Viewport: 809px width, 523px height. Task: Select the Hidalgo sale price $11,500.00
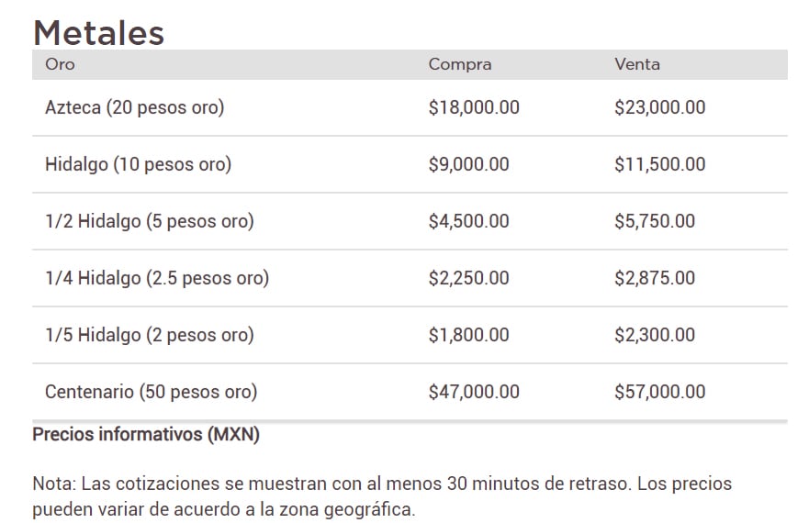(x=660, y=164)
